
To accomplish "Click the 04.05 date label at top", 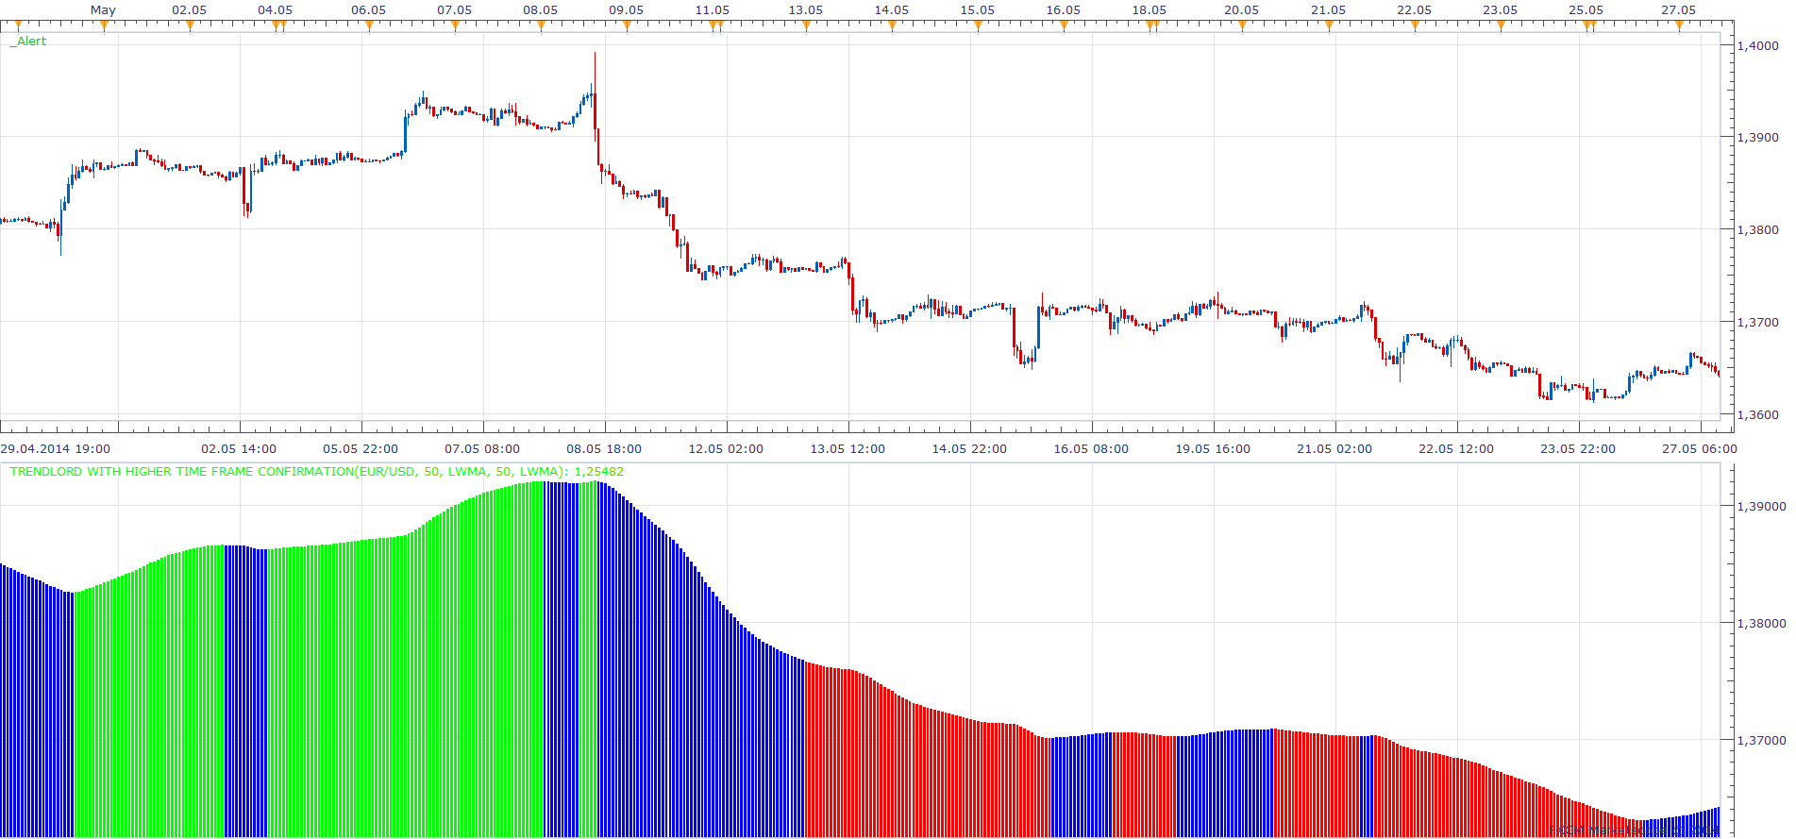I will (275, 10).
